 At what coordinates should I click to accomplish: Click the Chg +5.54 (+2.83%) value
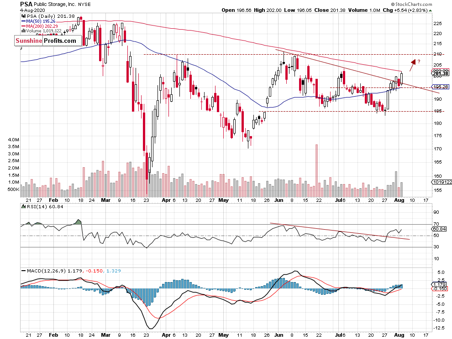coord(405,10)
